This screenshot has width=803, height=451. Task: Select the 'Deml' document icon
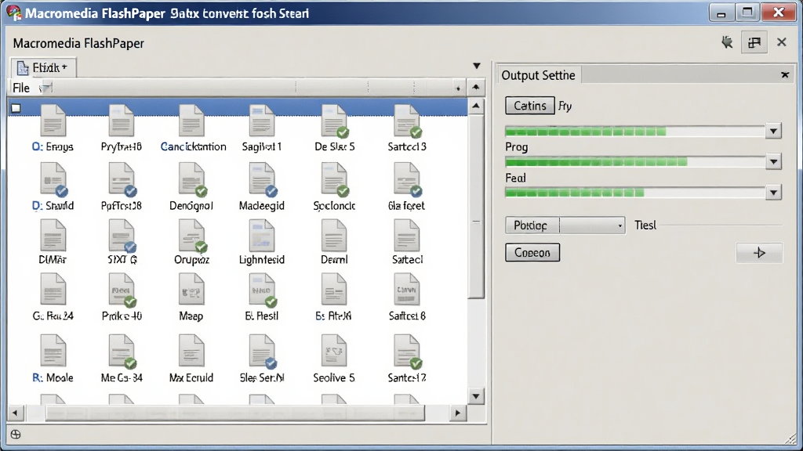pos(334,235)
